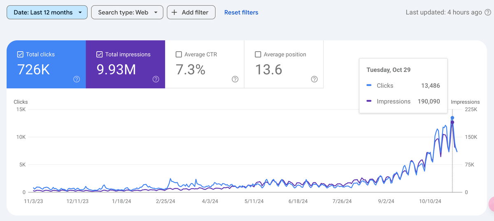
Task: Click blue Clicks legend swatch in tooltip
Action: [x=369, y=86]
